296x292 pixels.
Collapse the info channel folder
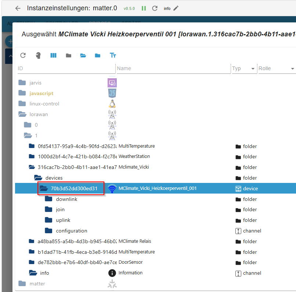(x=33, y=273)
